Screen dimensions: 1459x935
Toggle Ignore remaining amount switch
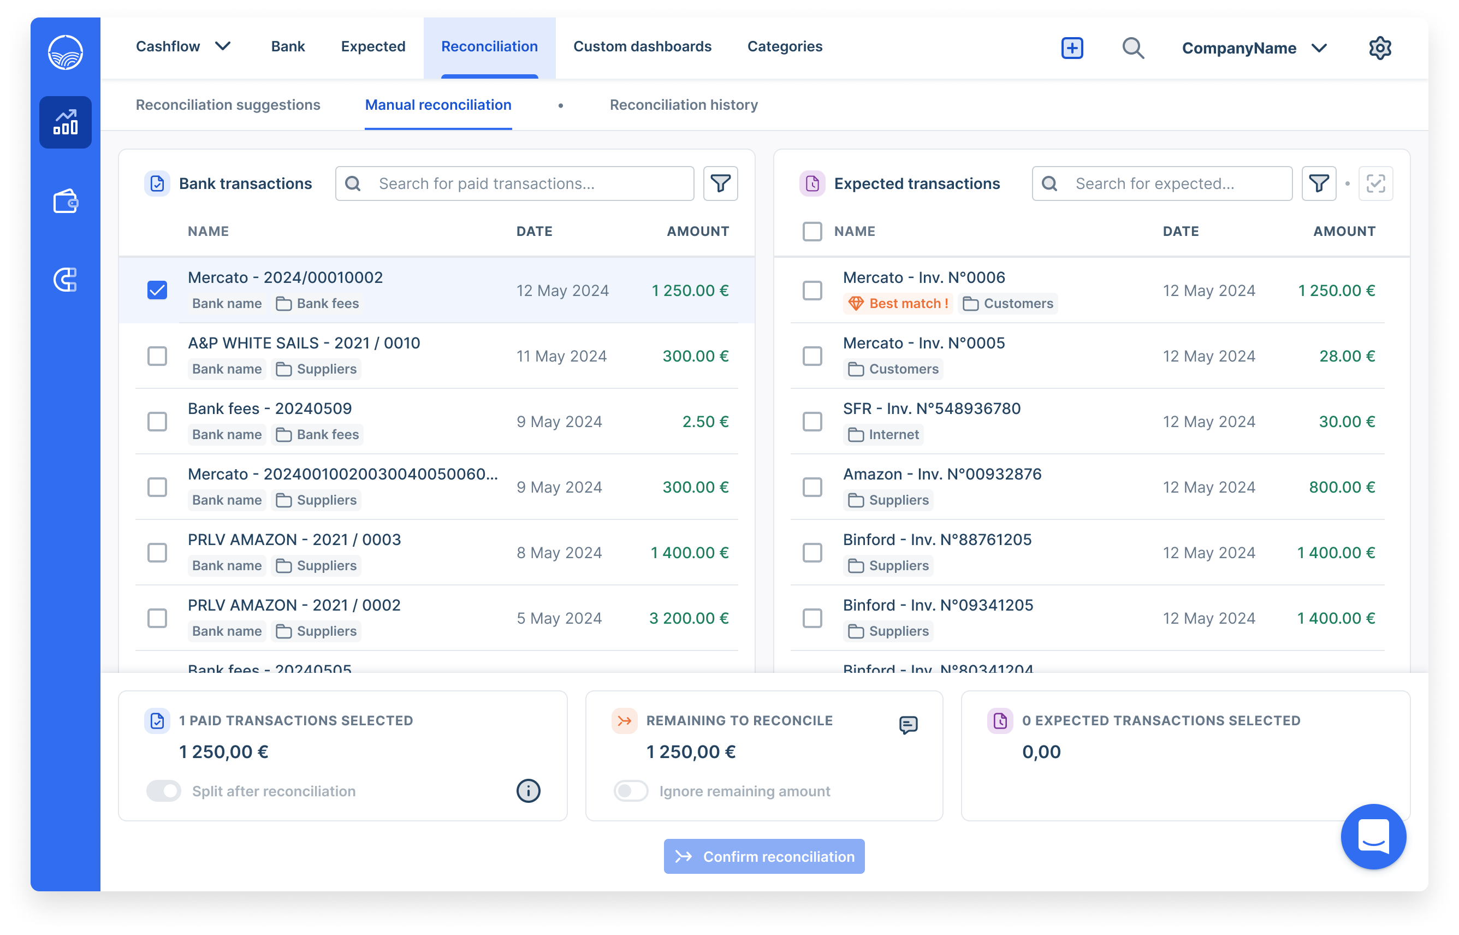tap(631, 790)
